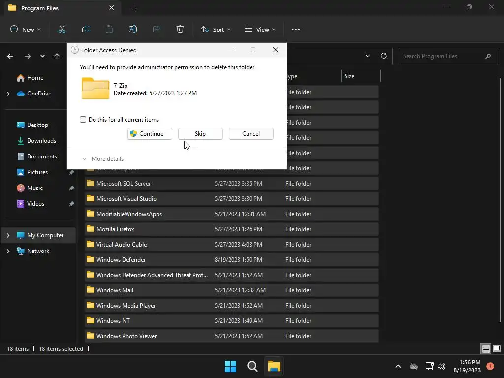
Task: Click the Rename icon in toolbar
Action: tap(133, 29)
